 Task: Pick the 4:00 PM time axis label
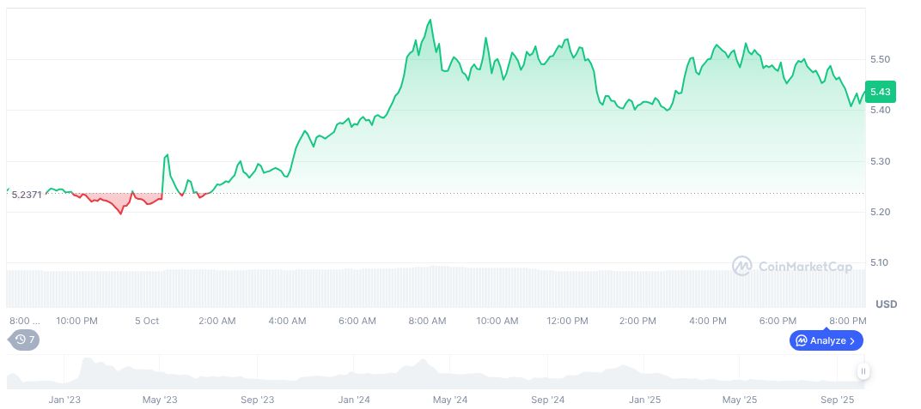[707, 321]
